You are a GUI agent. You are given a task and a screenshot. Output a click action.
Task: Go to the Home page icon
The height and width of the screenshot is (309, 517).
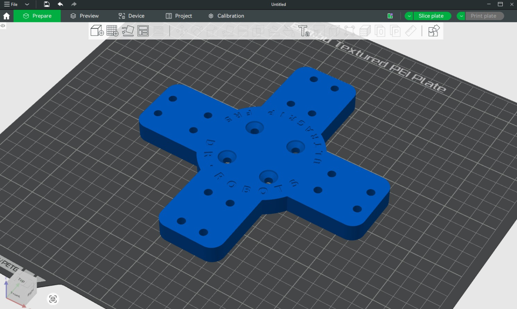[x=7, y=16]
